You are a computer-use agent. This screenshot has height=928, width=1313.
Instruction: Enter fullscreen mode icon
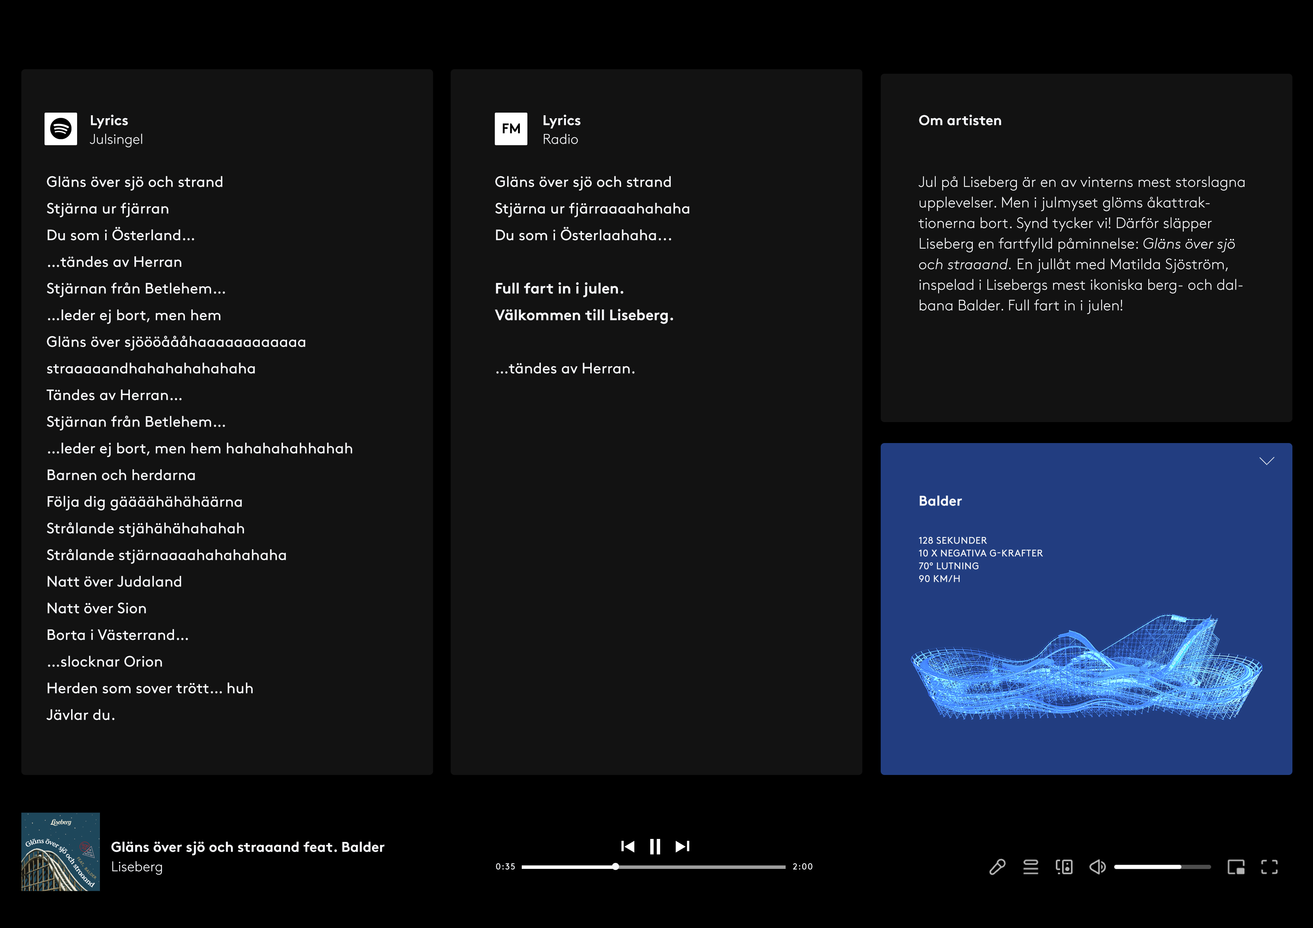1269,867
